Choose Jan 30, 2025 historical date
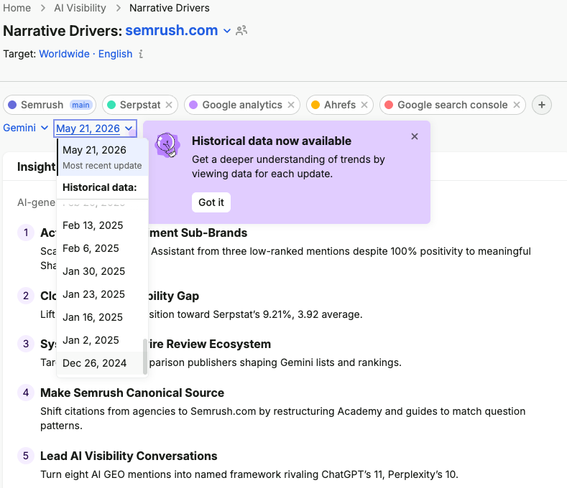This screenshot has height=488, width=567. [x=103, y=271]
